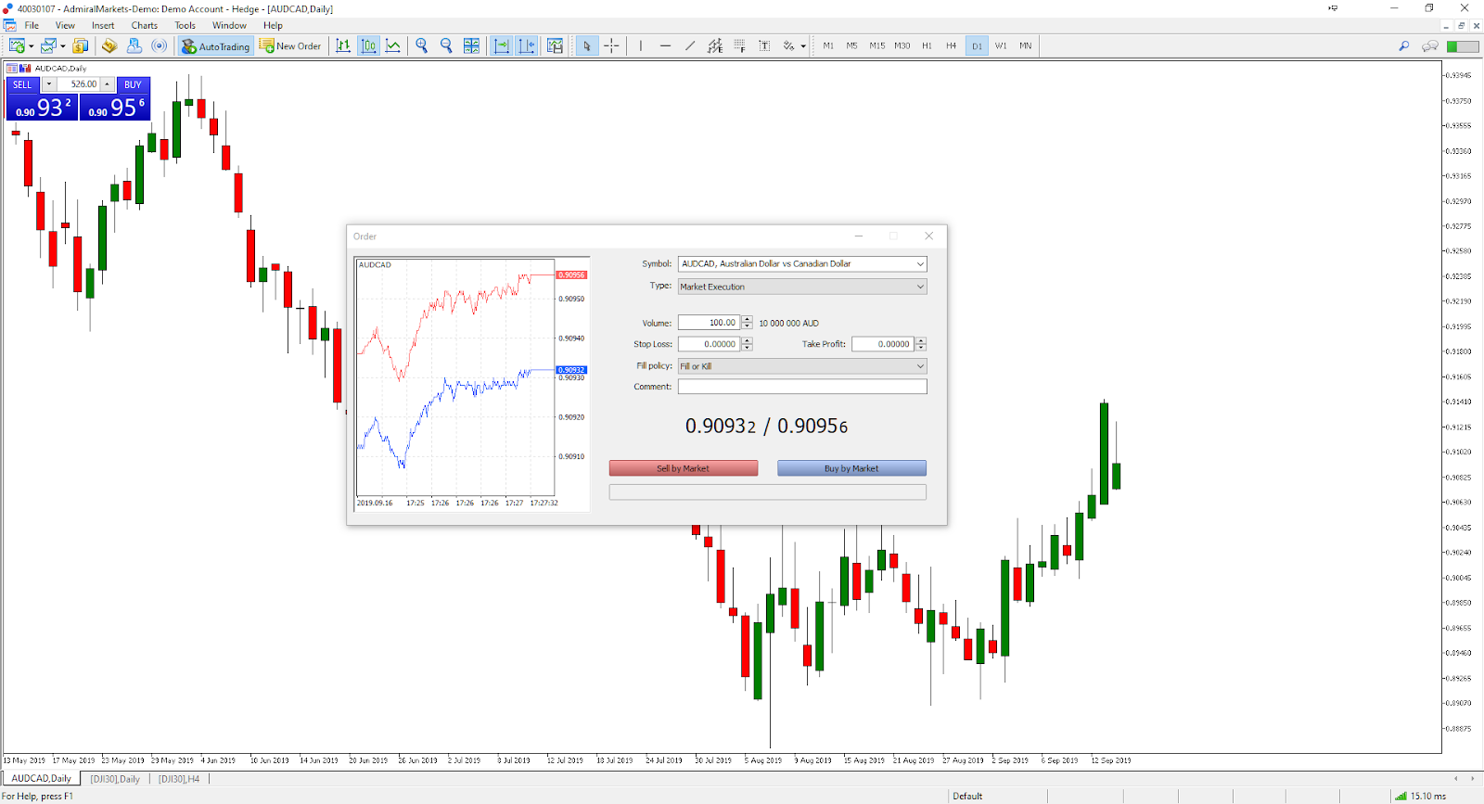
Task: Click the Zoom Out magnifier icon
Action: tap(446, 45)
